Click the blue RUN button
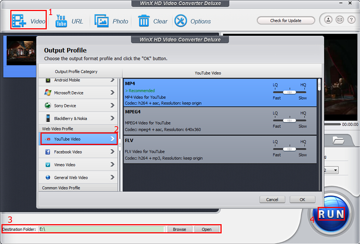 (331, 214)
